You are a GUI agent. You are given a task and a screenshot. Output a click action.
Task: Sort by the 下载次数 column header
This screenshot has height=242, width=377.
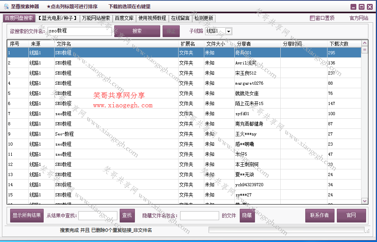click(344, 44)
